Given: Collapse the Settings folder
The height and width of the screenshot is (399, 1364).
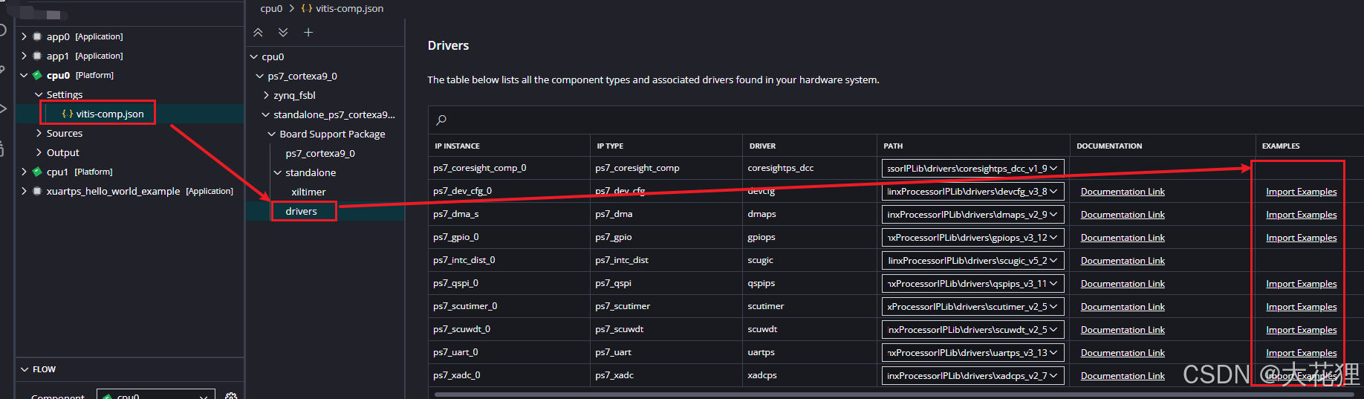Looking at the screenshot, I should tap(39, 94).
